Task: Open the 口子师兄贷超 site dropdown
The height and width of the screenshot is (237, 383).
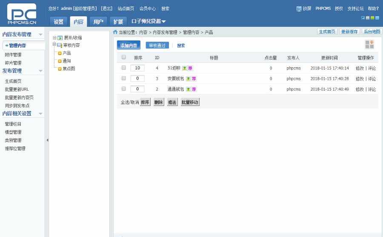Action: pos(149,21)
